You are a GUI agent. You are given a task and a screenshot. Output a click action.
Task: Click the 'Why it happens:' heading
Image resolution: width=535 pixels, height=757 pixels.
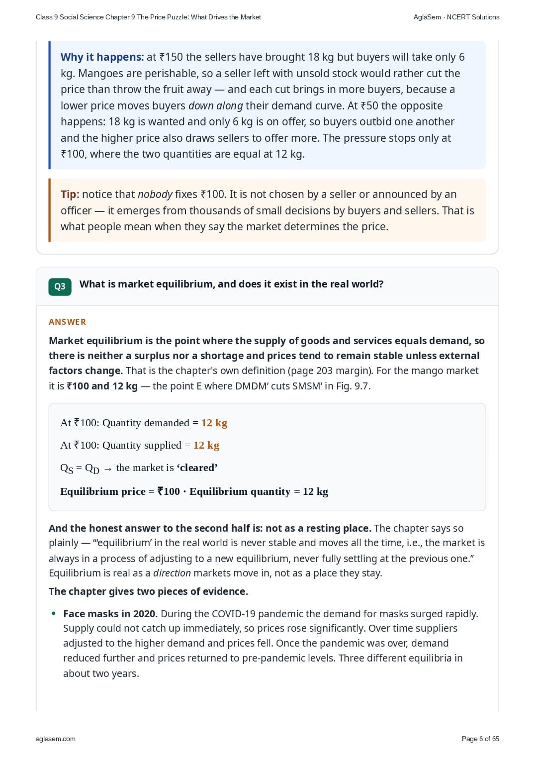click(102, 57)
